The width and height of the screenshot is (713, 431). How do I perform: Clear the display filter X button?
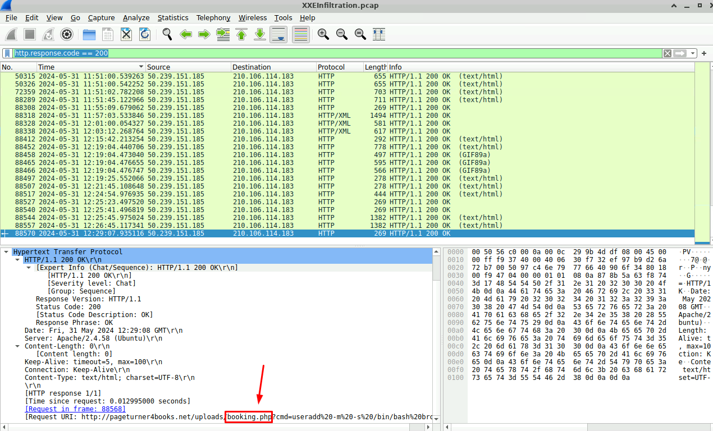[x=667, y=53]
